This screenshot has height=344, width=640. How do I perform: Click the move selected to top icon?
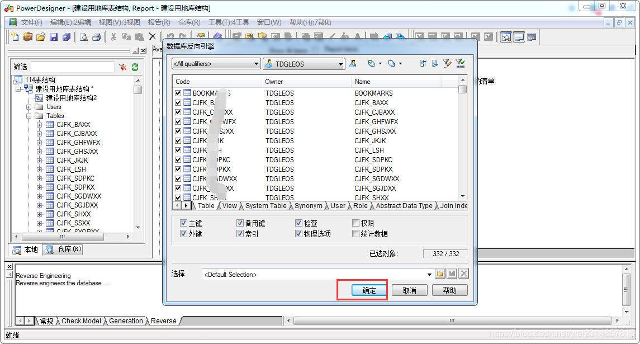pos(423,63)
